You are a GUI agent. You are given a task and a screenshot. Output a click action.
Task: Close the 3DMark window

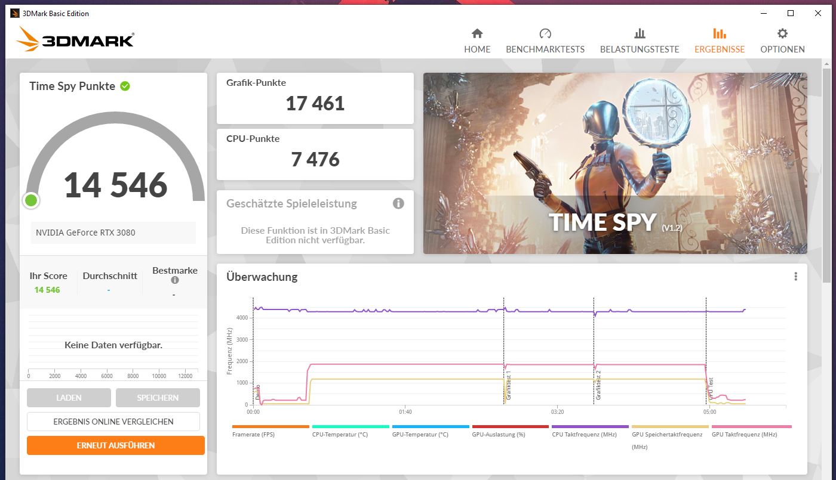[817, 13]
